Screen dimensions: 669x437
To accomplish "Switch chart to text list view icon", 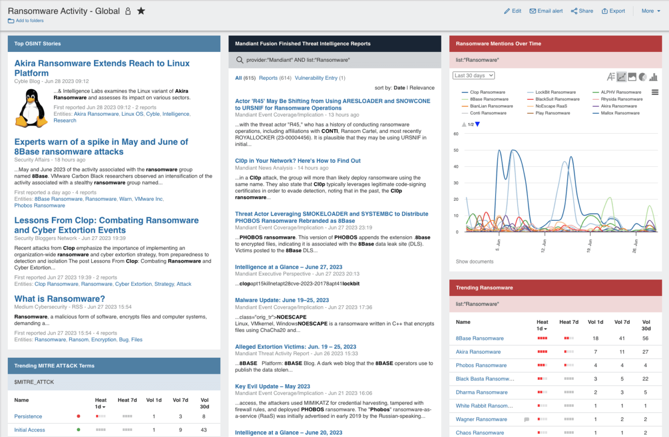I will coord(611,77).
